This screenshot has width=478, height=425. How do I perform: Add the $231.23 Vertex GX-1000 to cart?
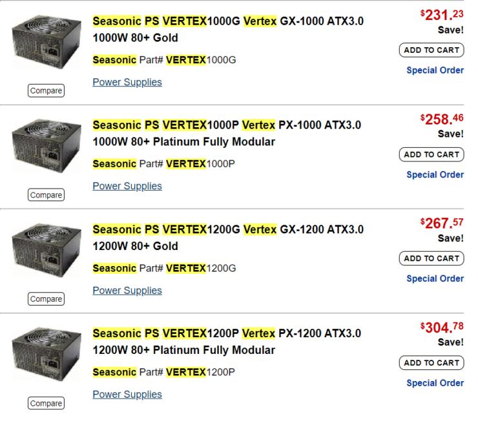click(431, 50)
